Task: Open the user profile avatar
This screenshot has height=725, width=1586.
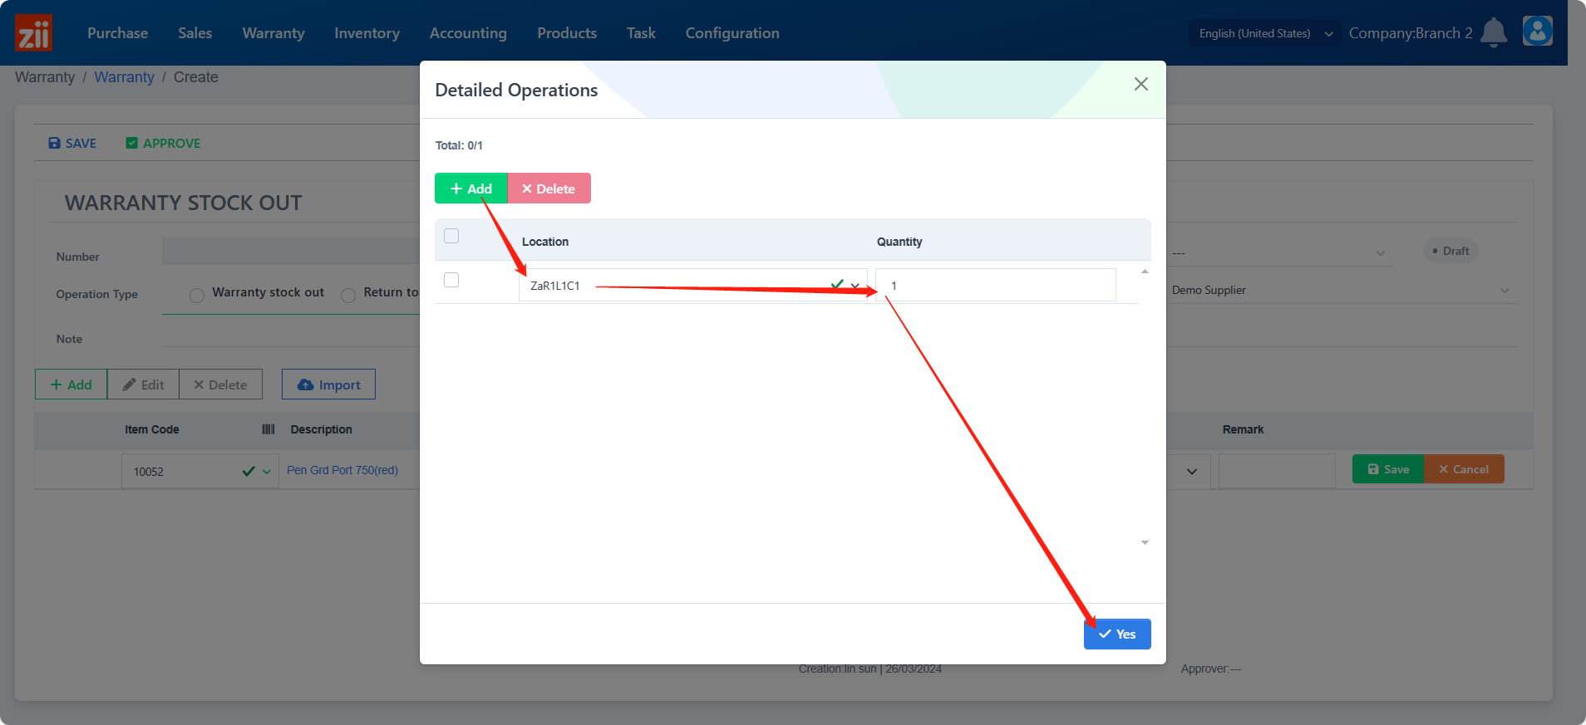Action: [x=1537, y=32]
